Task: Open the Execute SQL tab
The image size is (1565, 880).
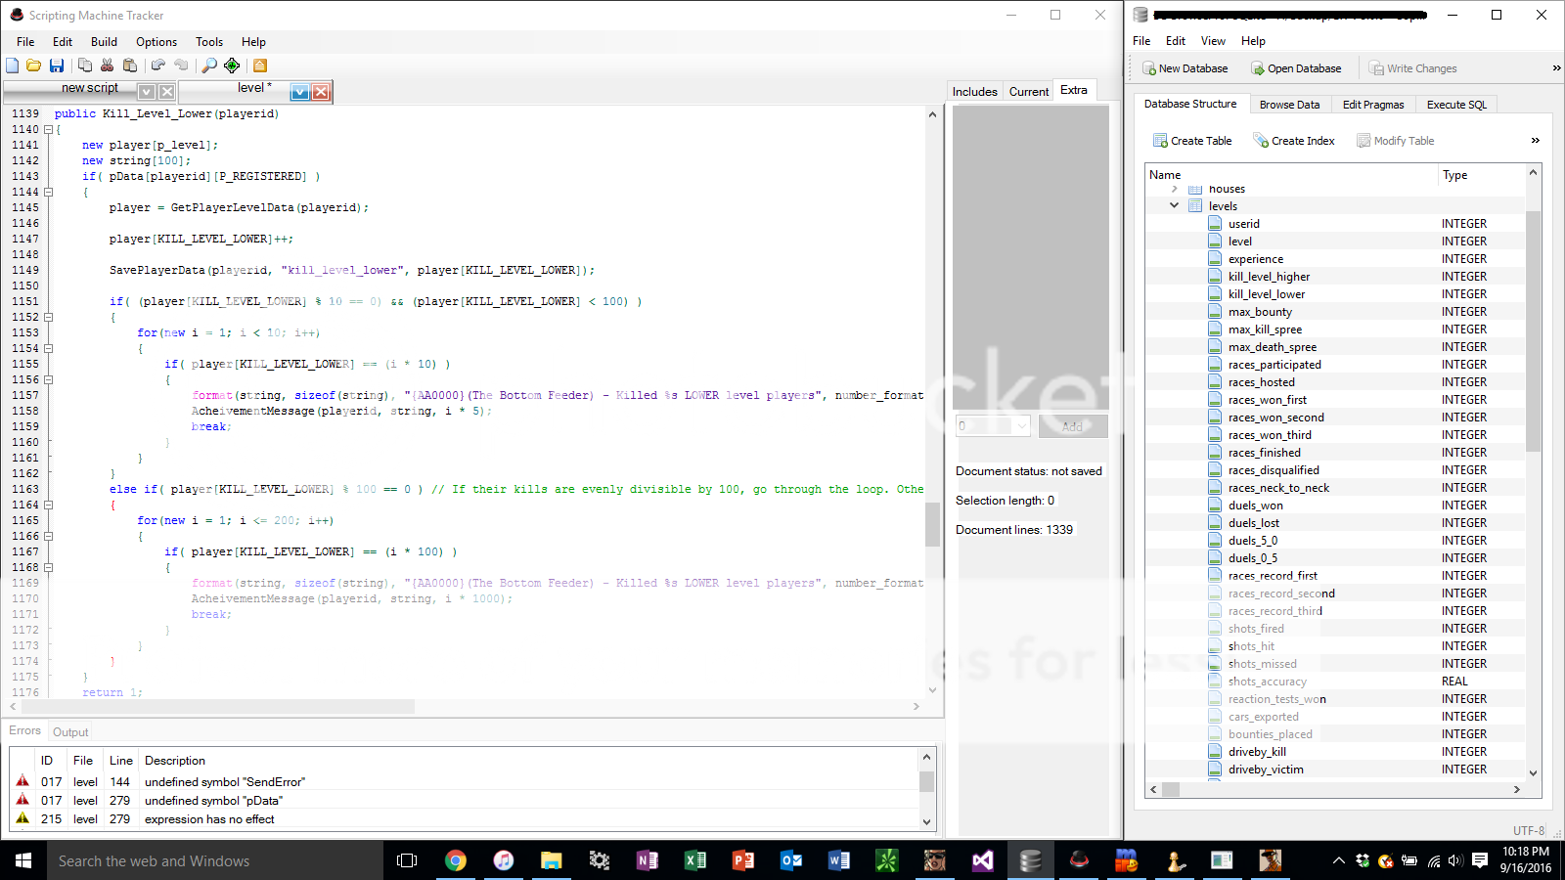Action: point(1456,105)
